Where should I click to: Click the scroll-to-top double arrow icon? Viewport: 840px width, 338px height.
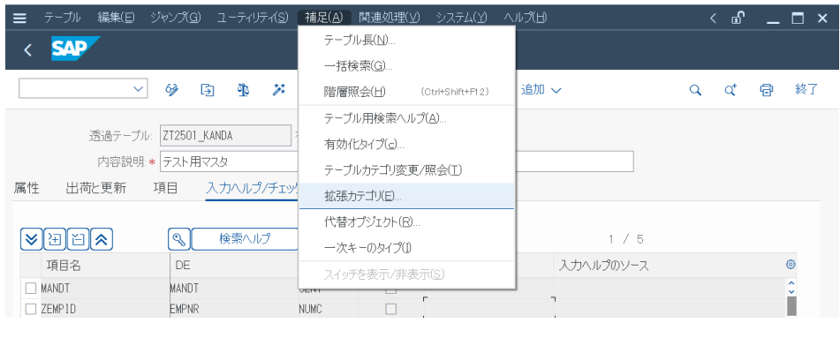point(102,239)
